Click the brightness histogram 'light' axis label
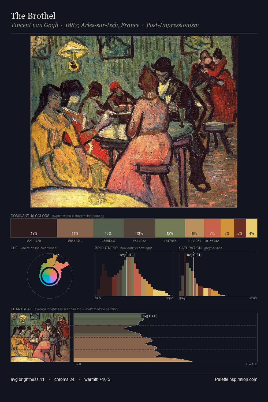 tap(170, 298)
